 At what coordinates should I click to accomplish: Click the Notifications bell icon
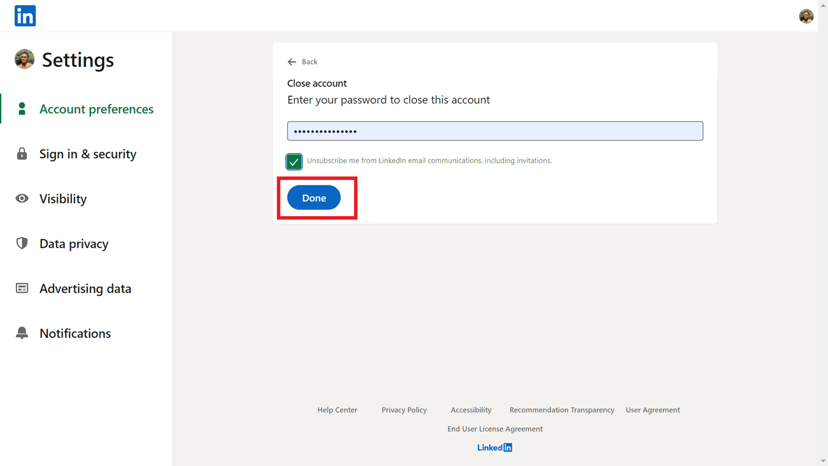pos(22,333)
